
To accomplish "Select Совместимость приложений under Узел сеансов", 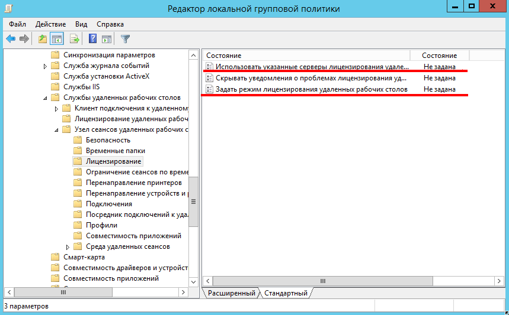I will point(133,236).
